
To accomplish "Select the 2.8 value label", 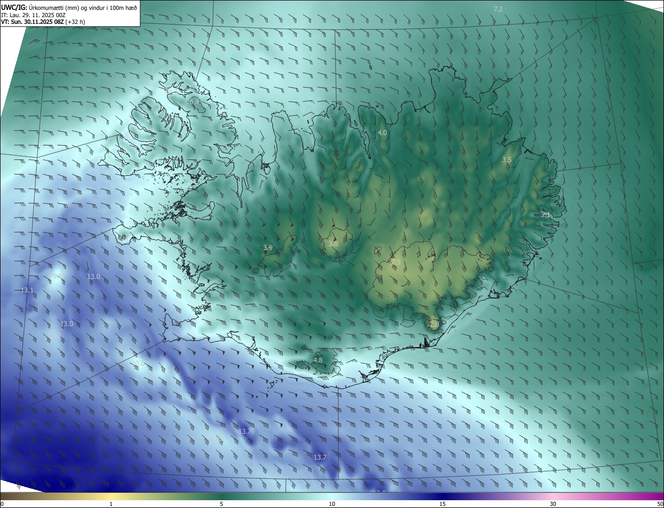I will pos(434,324).
